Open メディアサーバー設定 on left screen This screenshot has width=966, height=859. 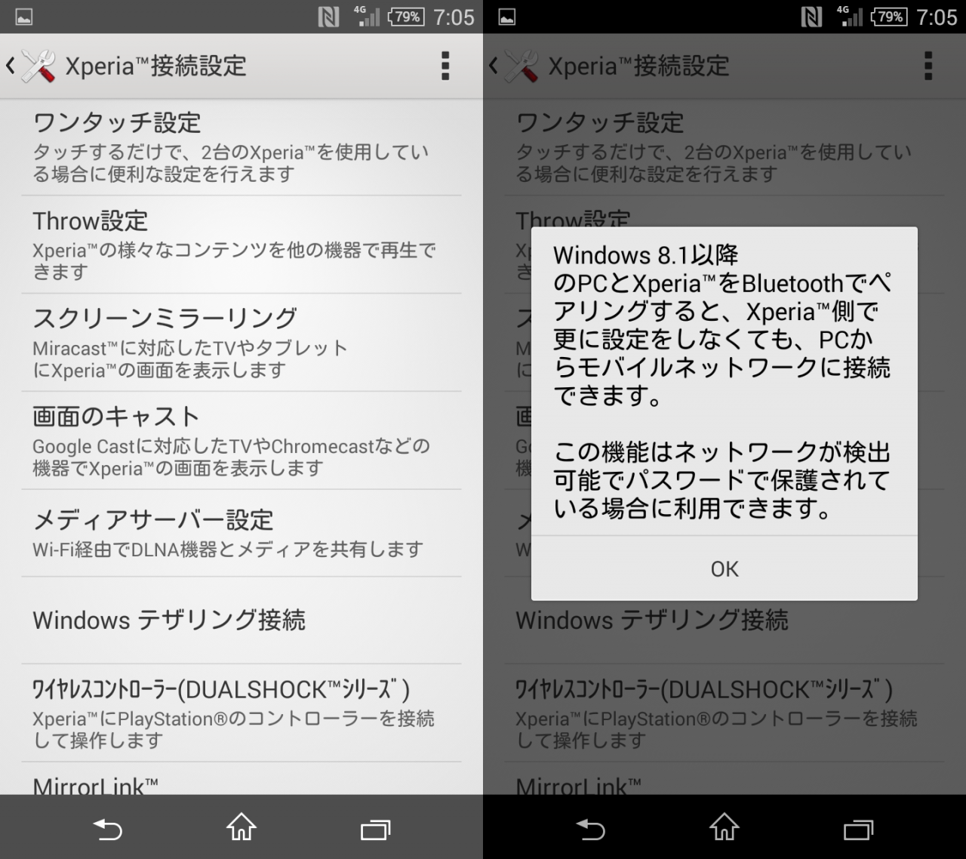pyautogui.click(x=241, y=534)
